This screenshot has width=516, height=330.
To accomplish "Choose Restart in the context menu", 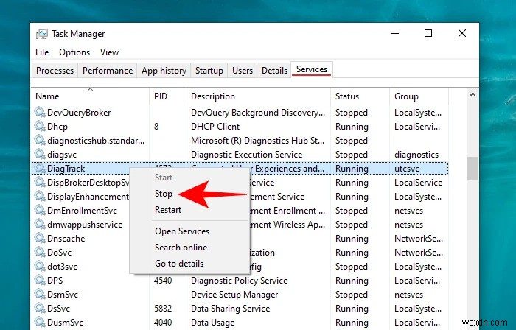I will click(168, 210).
